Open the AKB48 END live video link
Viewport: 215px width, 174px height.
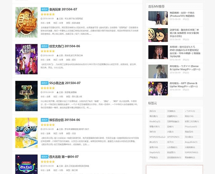pyautogui.click(x=185, y=52)
